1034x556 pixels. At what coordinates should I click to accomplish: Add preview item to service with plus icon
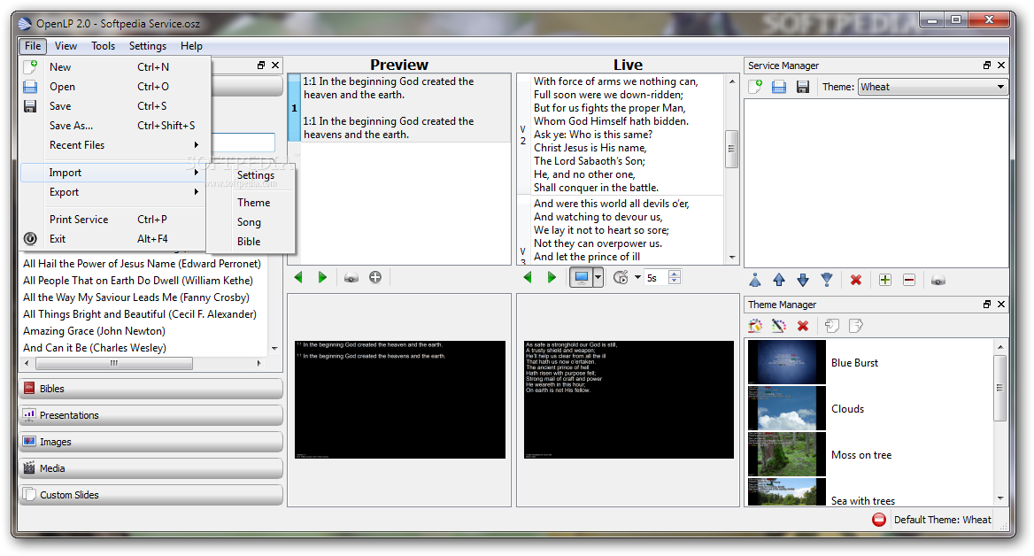(x=375, y=278)
